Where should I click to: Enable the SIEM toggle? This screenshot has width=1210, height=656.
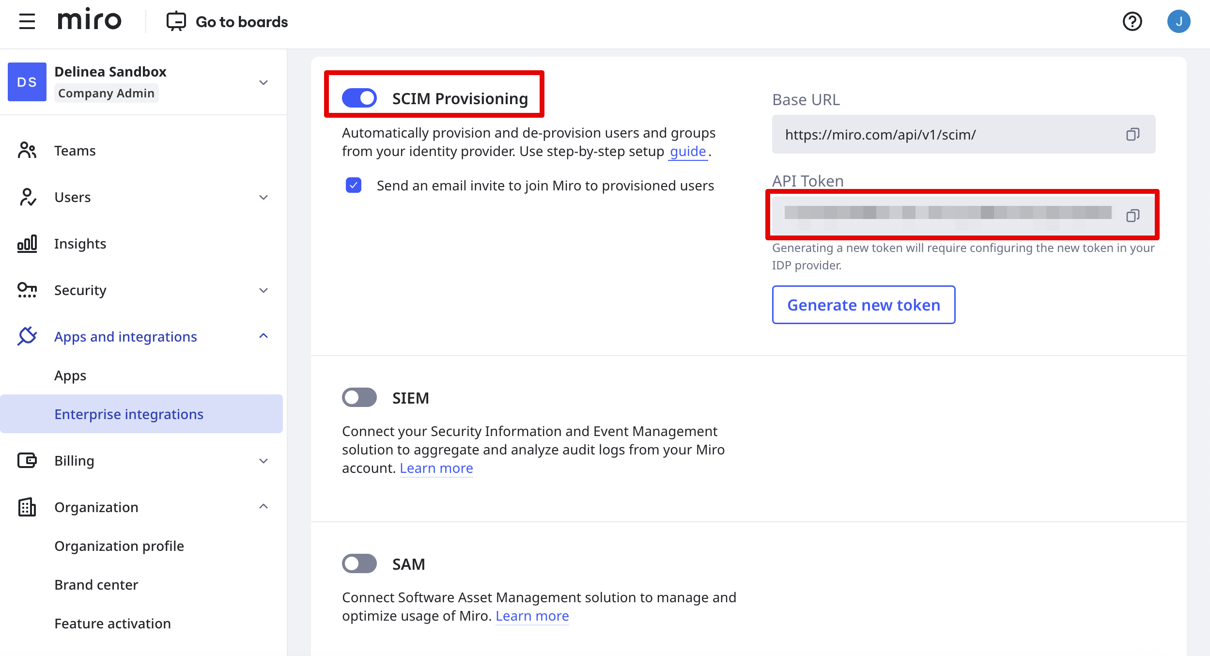[x=359, y=397]
